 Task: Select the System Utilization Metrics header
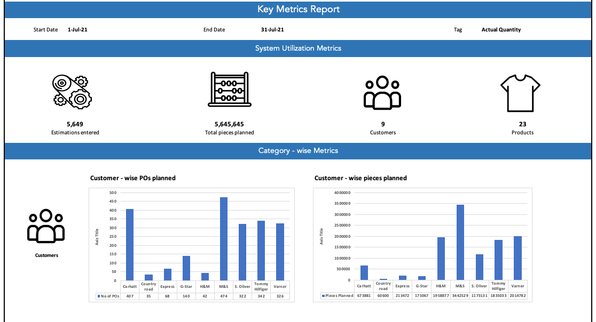pyautogui.click(x=298, y=48)
